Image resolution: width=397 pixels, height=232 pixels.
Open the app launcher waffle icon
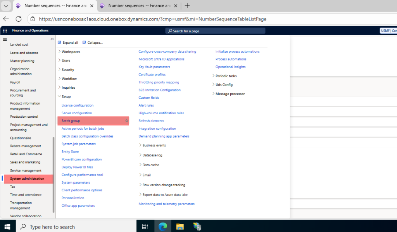point(5,31)
